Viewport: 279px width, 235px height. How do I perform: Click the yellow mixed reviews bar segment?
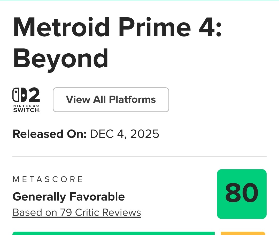(x=243, y=233)
